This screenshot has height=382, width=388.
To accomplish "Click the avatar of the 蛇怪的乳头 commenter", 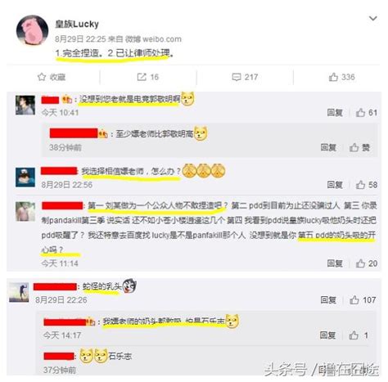I will (19, 292).
